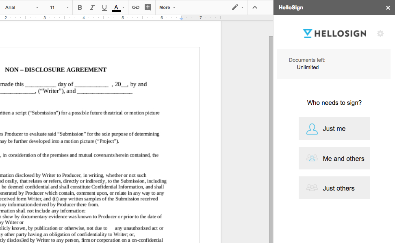Click the Unlimited documents left value
The width and height of the screenshot is (395, 243).
[x=308, y=67]
